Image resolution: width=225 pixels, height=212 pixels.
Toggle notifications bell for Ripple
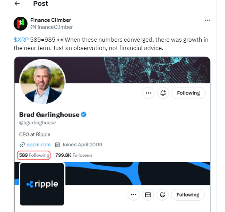pos(163,195)
